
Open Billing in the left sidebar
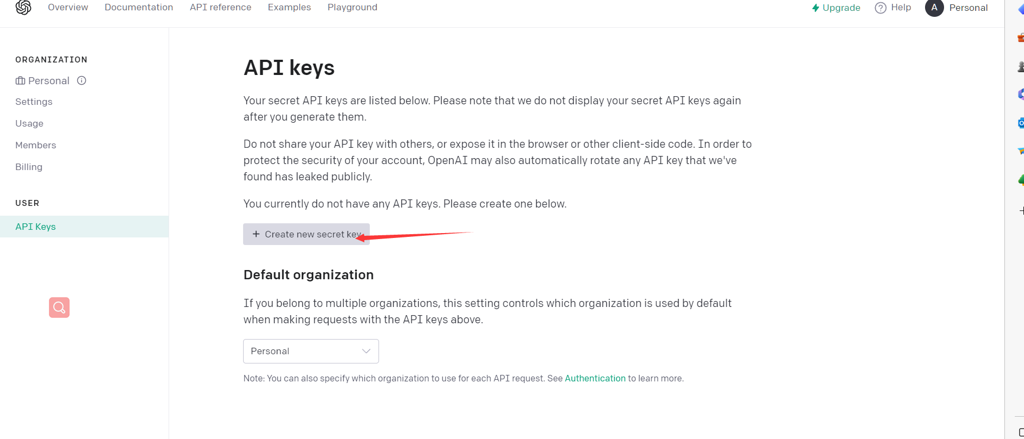(x=29, y=167)
